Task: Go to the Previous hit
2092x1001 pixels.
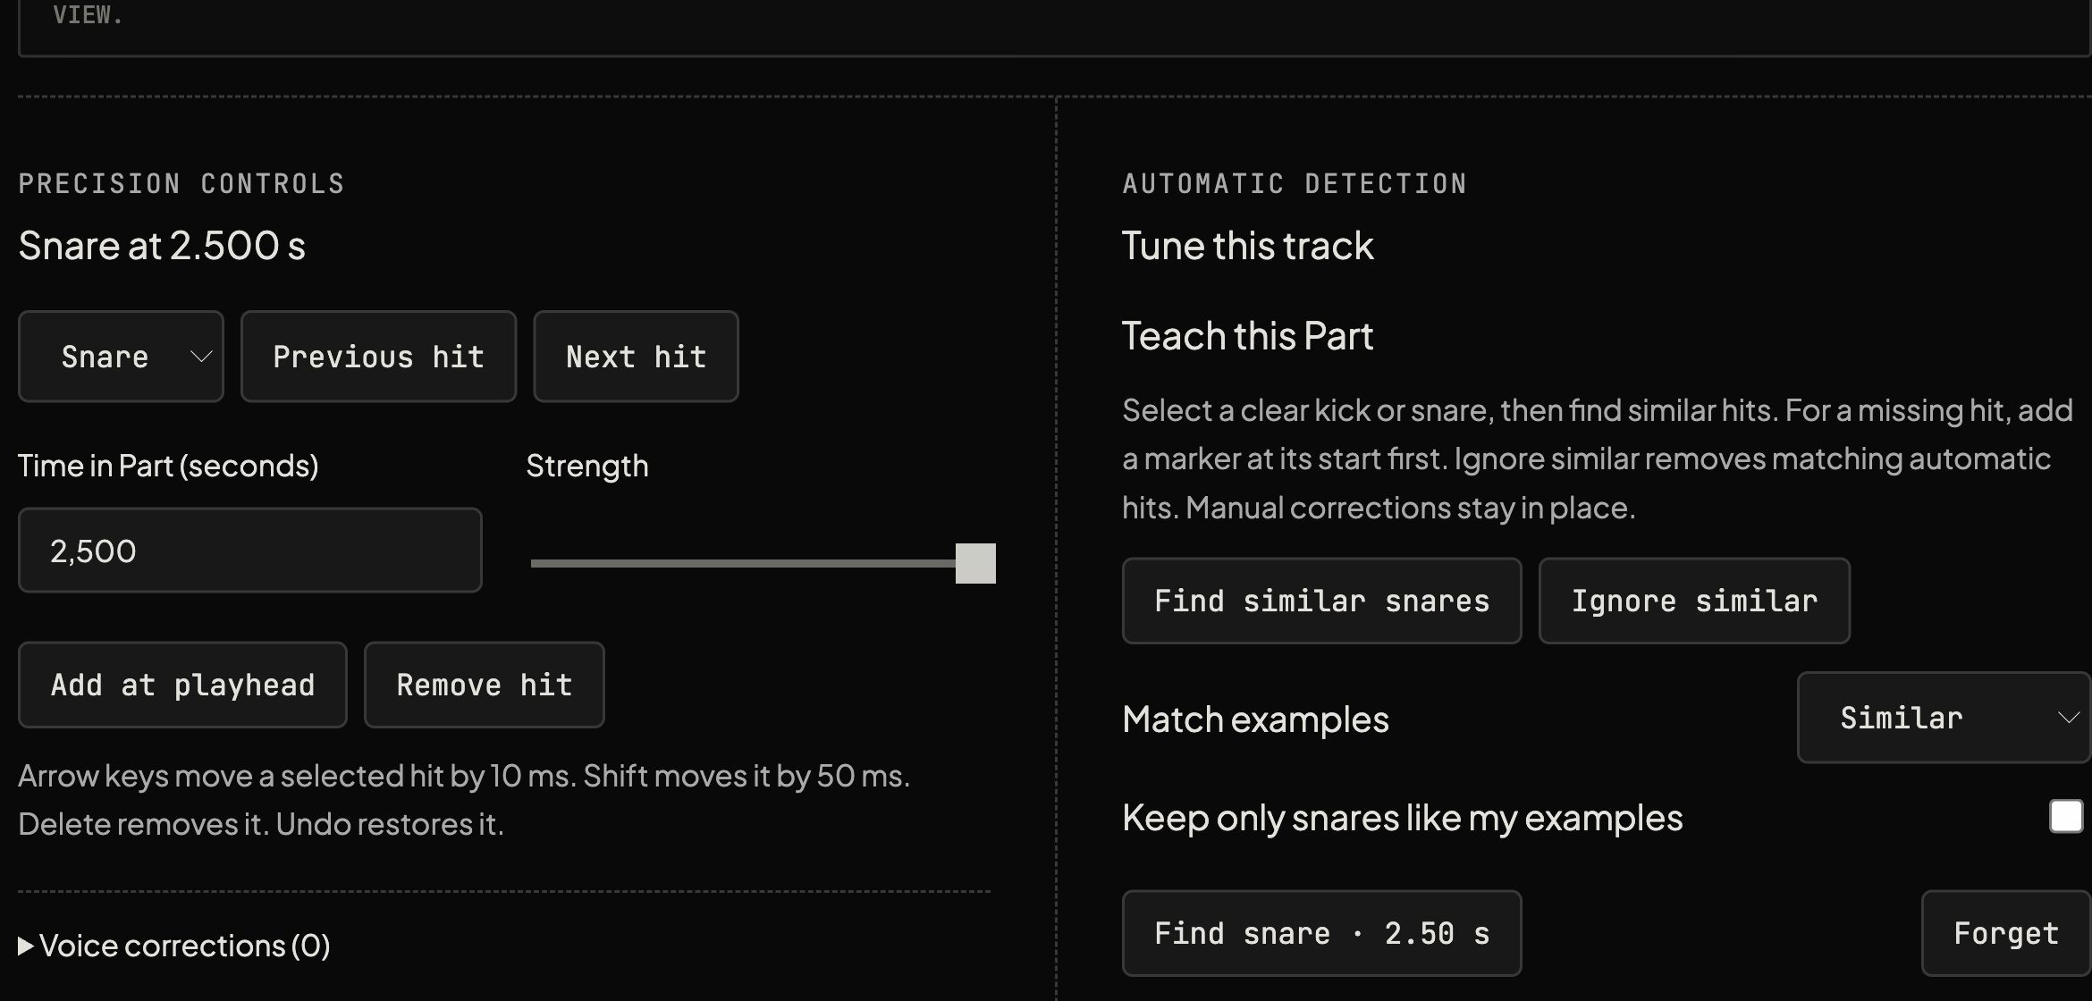Action: [x=378, y=357]
